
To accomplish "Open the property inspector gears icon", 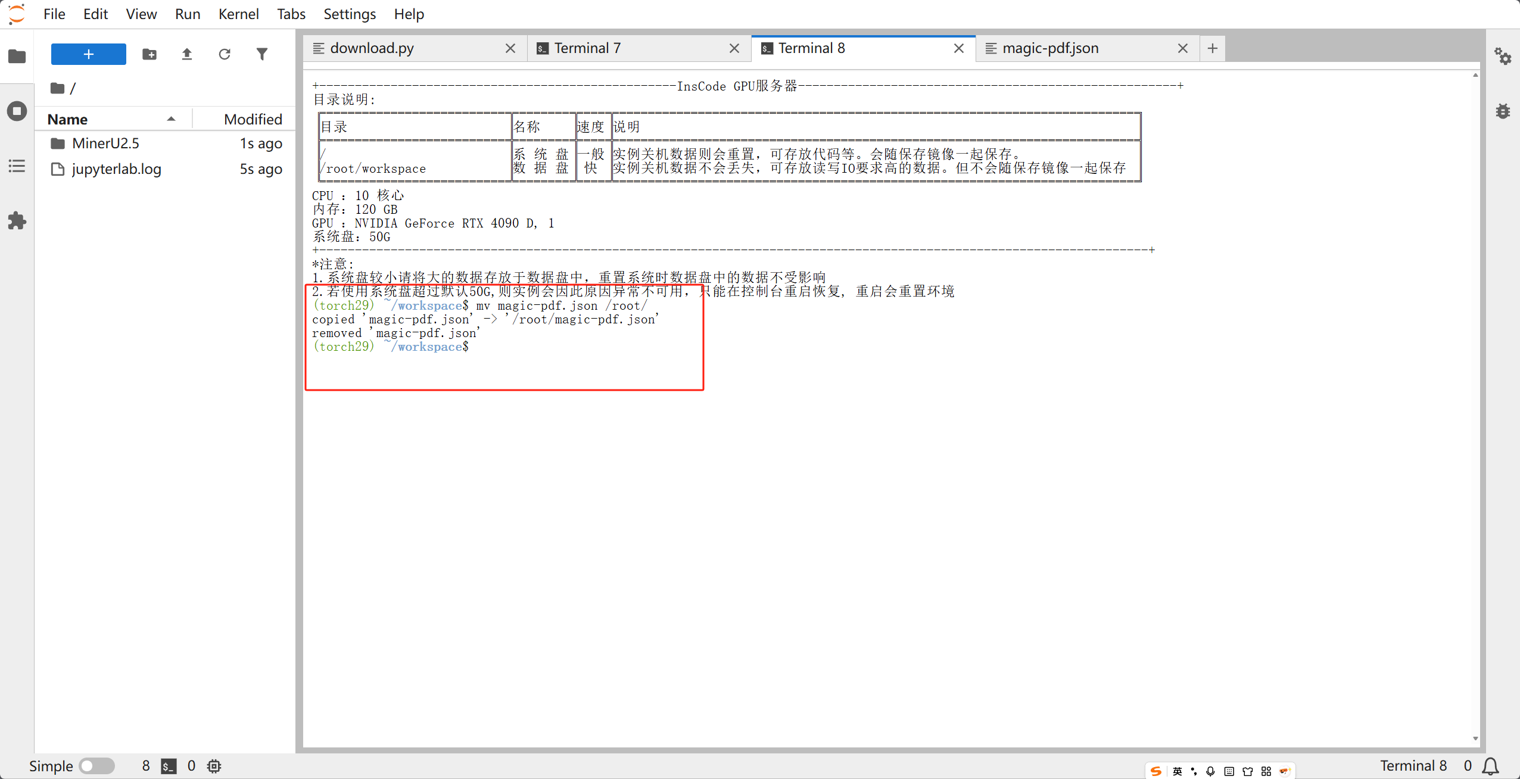I will tap(1502, 57).
